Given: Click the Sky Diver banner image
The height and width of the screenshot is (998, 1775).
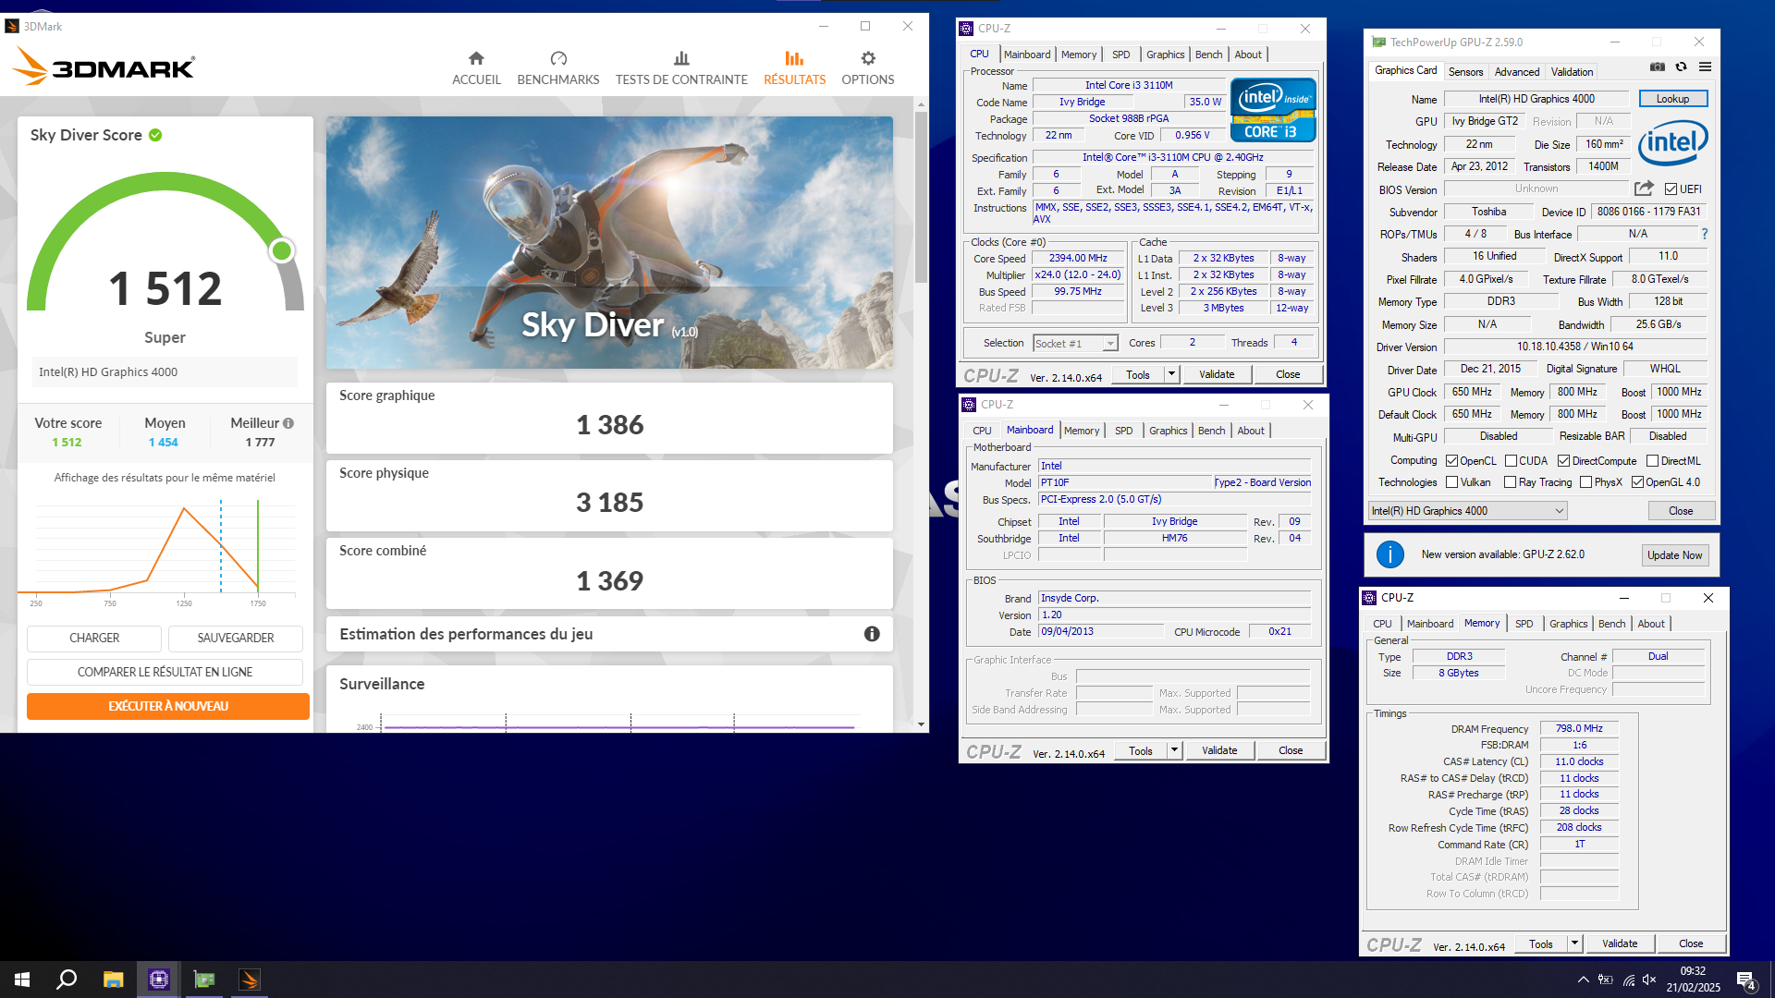Looking at the screenshot, I should (x=609, y=242).
